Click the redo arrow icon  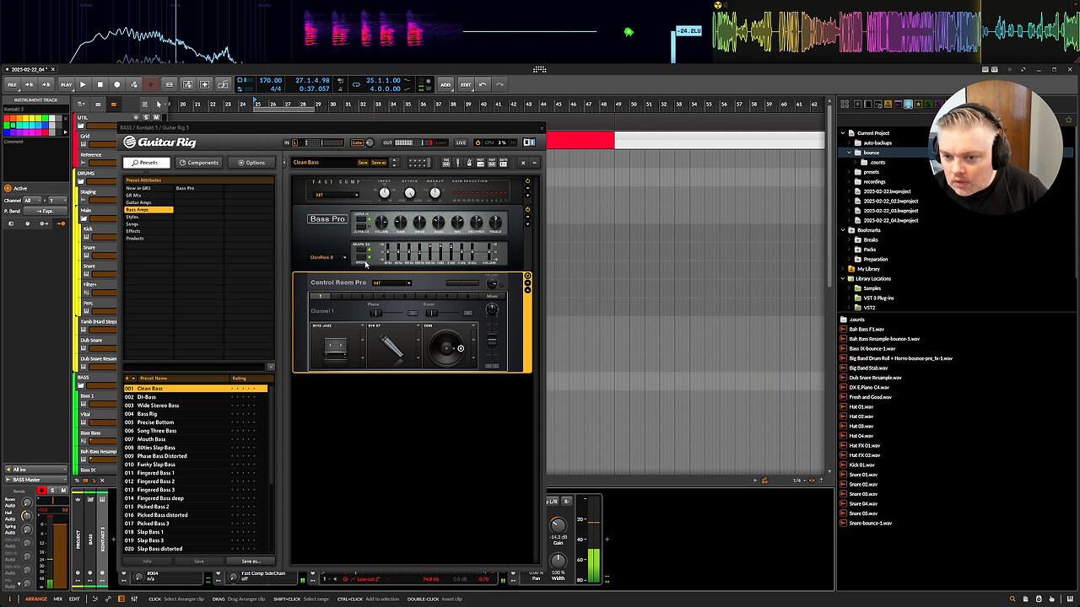point(499,84)
